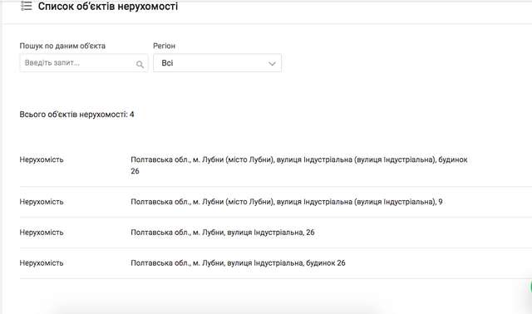This screenshot has height=314, width=532.
Task: Select the address ending 'вулиця Індустріальна), 9'
Action: (287, 202)
